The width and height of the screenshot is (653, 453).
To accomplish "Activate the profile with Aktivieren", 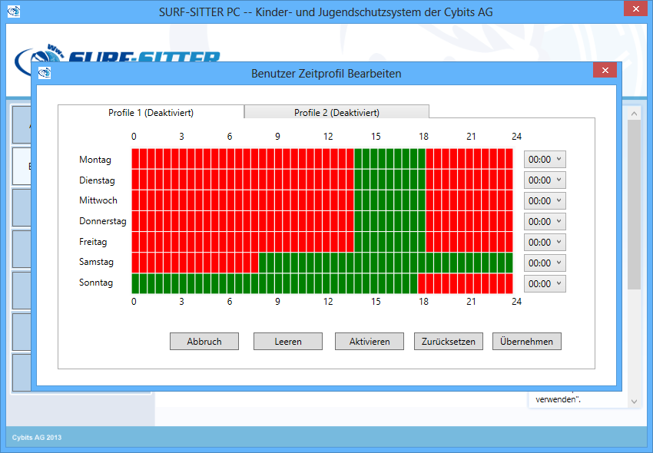I will coord(370,342).
